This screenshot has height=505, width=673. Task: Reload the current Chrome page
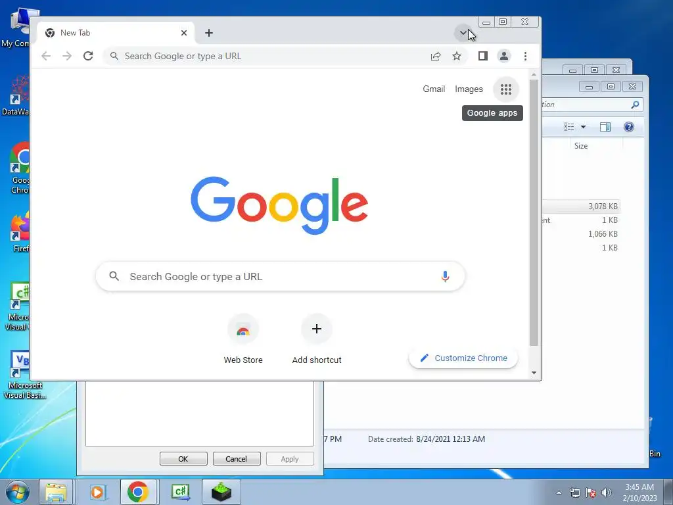click(x=88, y=56)
